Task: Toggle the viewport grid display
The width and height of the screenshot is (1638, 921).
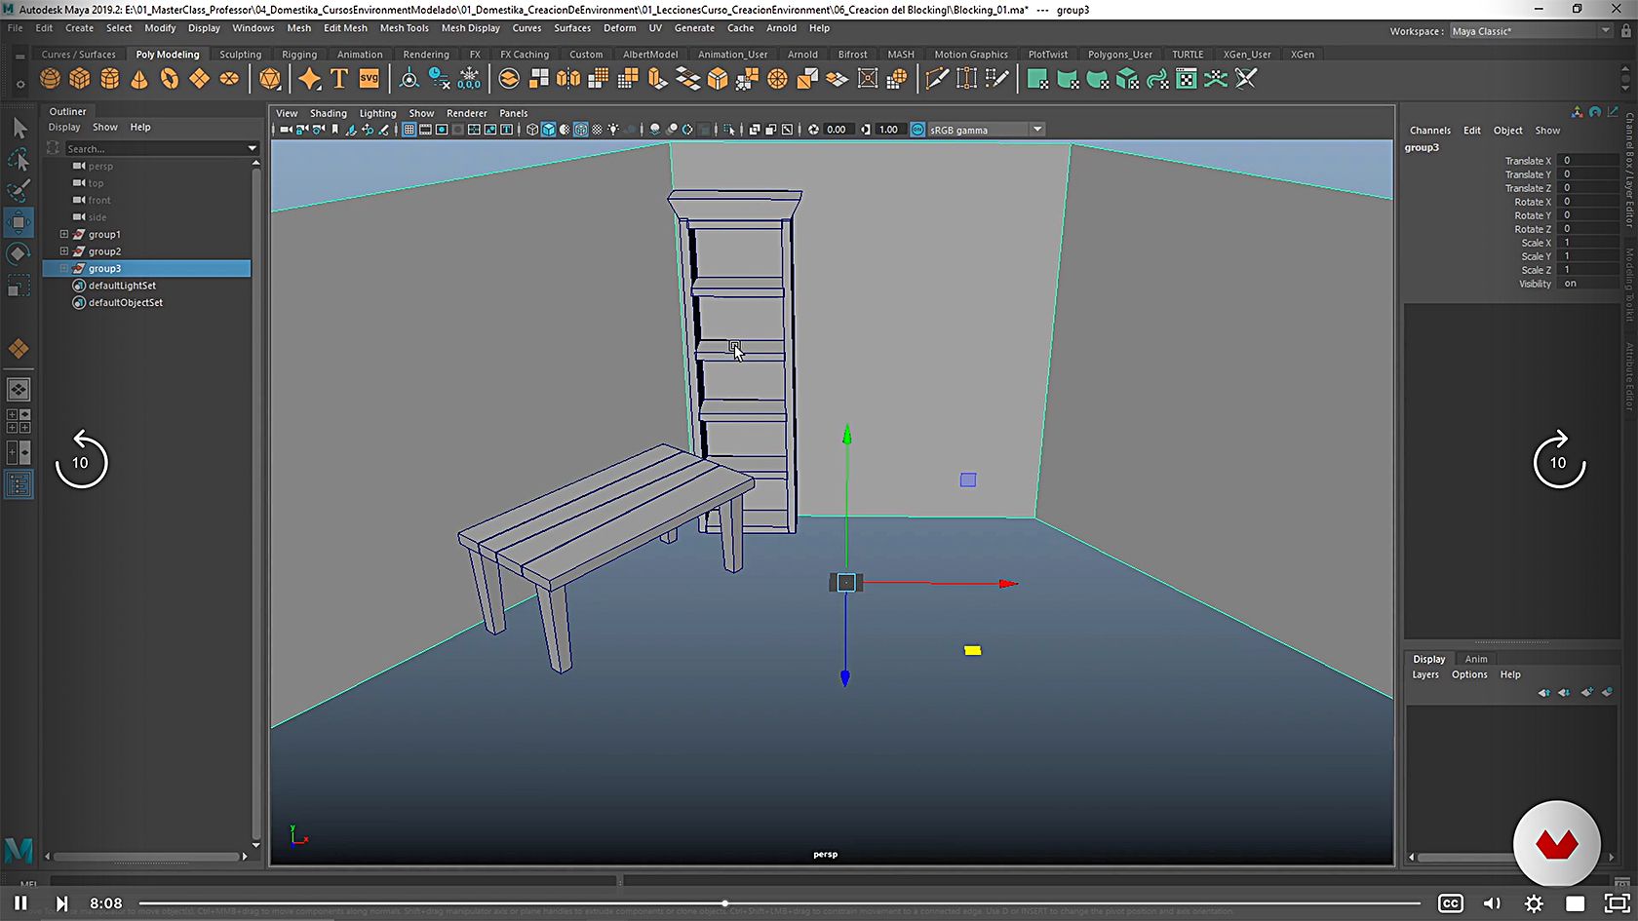Action: point(409,130)
